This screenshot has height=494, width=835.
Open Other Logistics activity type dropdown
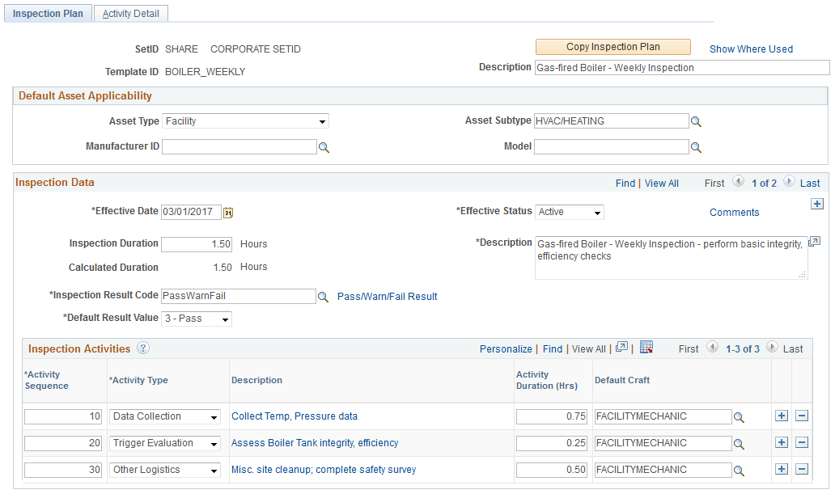(165, 470)
